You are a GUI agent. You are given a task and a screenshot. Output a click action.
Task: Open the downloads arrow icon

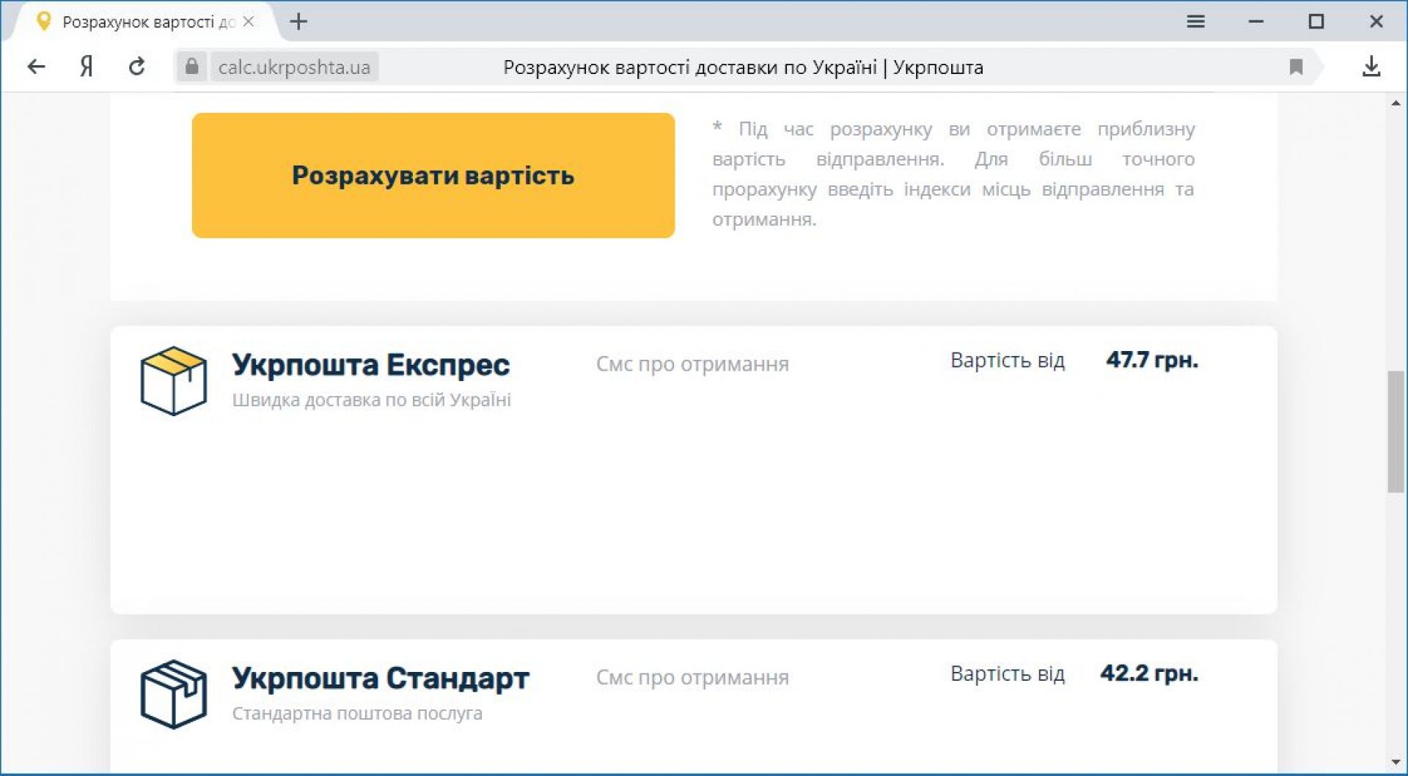(1371, 67)
